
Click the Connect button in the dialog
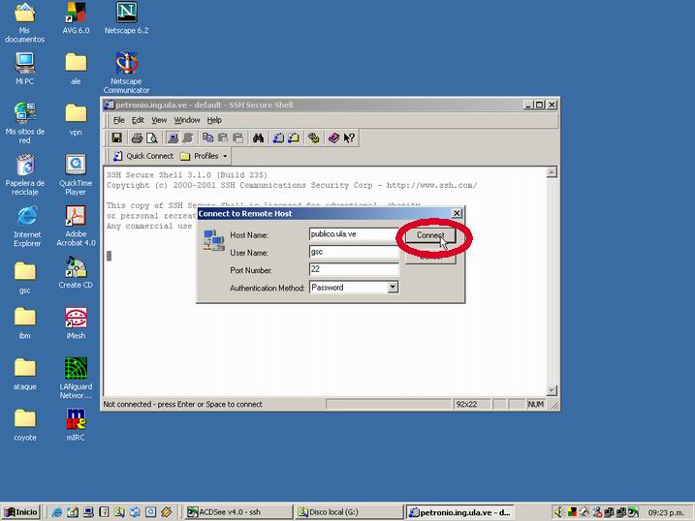click(x=430, y=235)
